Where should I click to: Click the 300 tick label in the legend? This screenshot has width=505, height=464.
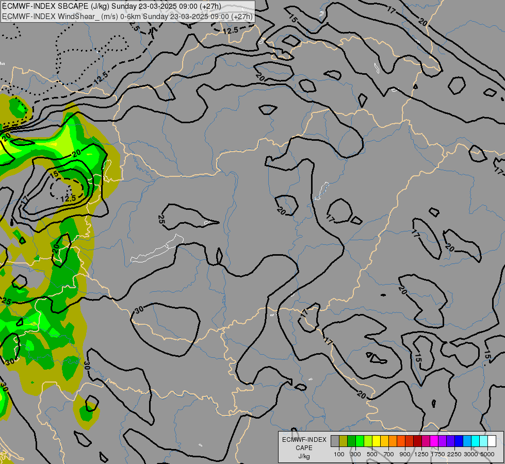tap(355, 454)
